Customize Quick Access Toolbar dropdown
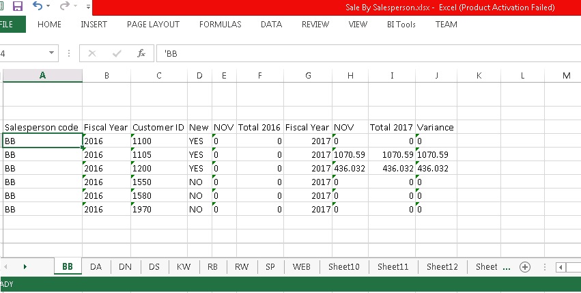The image size is (581, 293). [88, 6]
